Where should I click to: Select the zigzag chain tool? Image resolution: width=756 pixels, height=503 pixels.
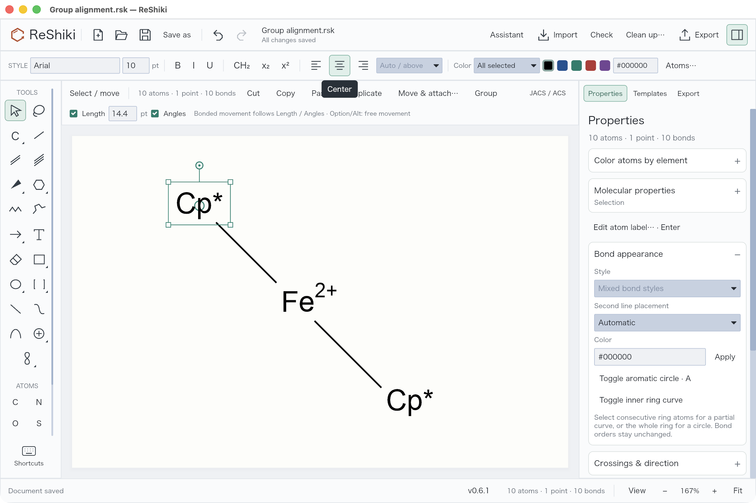click(x=15, y=210)
